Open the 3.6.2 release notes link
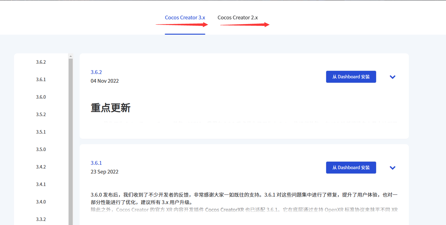The width and height of the screenshot is (446, 225). point(96,72)
